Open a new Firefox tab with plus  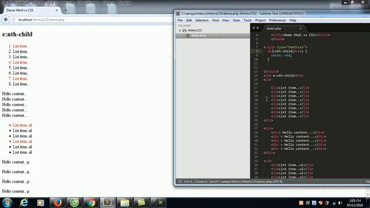pyautogui.click(x=65, y=10)
